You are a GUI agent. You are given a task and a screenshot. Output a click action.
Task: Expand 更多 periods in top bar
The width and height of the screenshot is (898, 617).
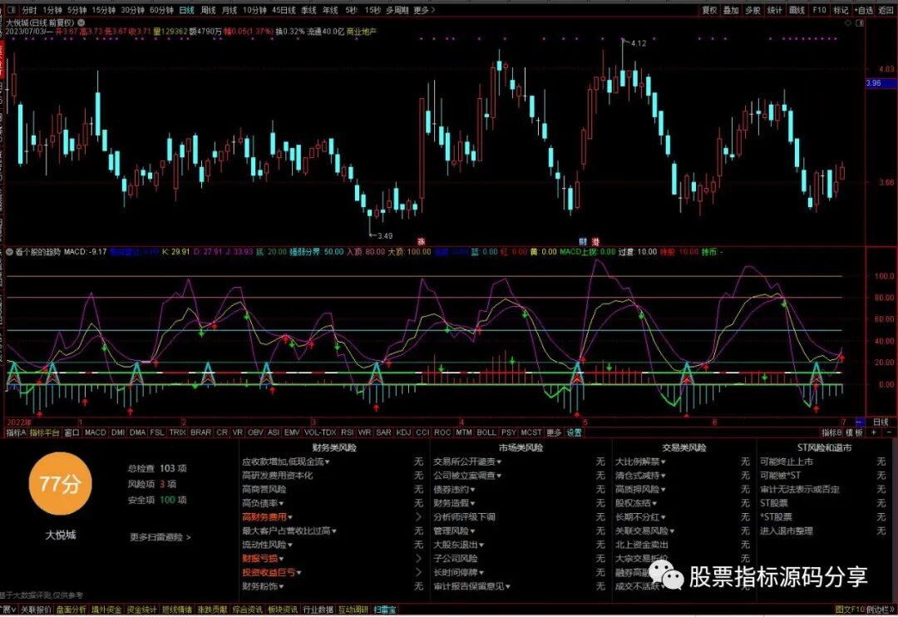coord(424,10)
